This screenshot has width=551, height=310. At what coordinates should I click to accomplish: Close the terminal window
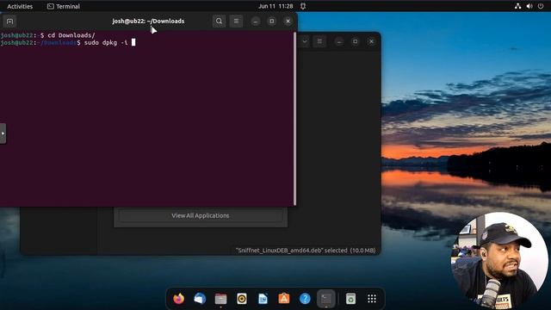pos(288,21)
